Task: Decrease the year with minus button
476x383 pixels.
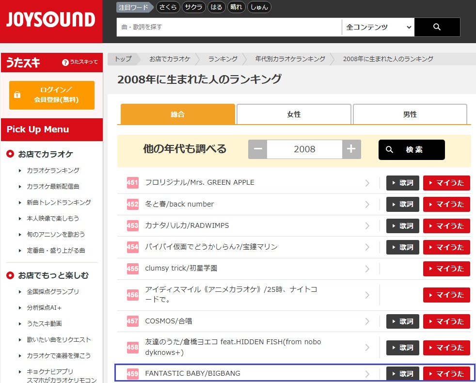Action: pyautogui.click(x=258, y=149)
